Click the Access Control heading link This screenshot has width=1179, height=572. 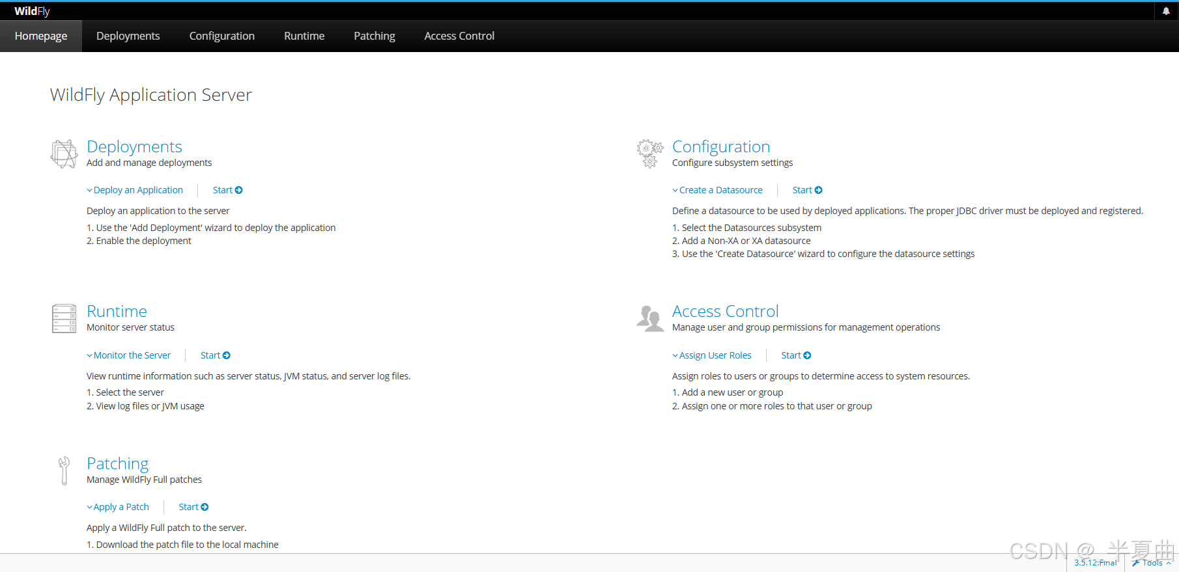point(725,311)
